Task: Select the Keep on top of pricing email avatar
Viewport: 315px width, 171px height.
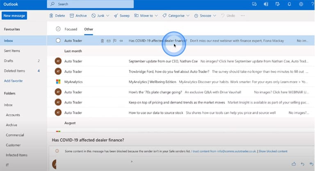Action: 58,102
